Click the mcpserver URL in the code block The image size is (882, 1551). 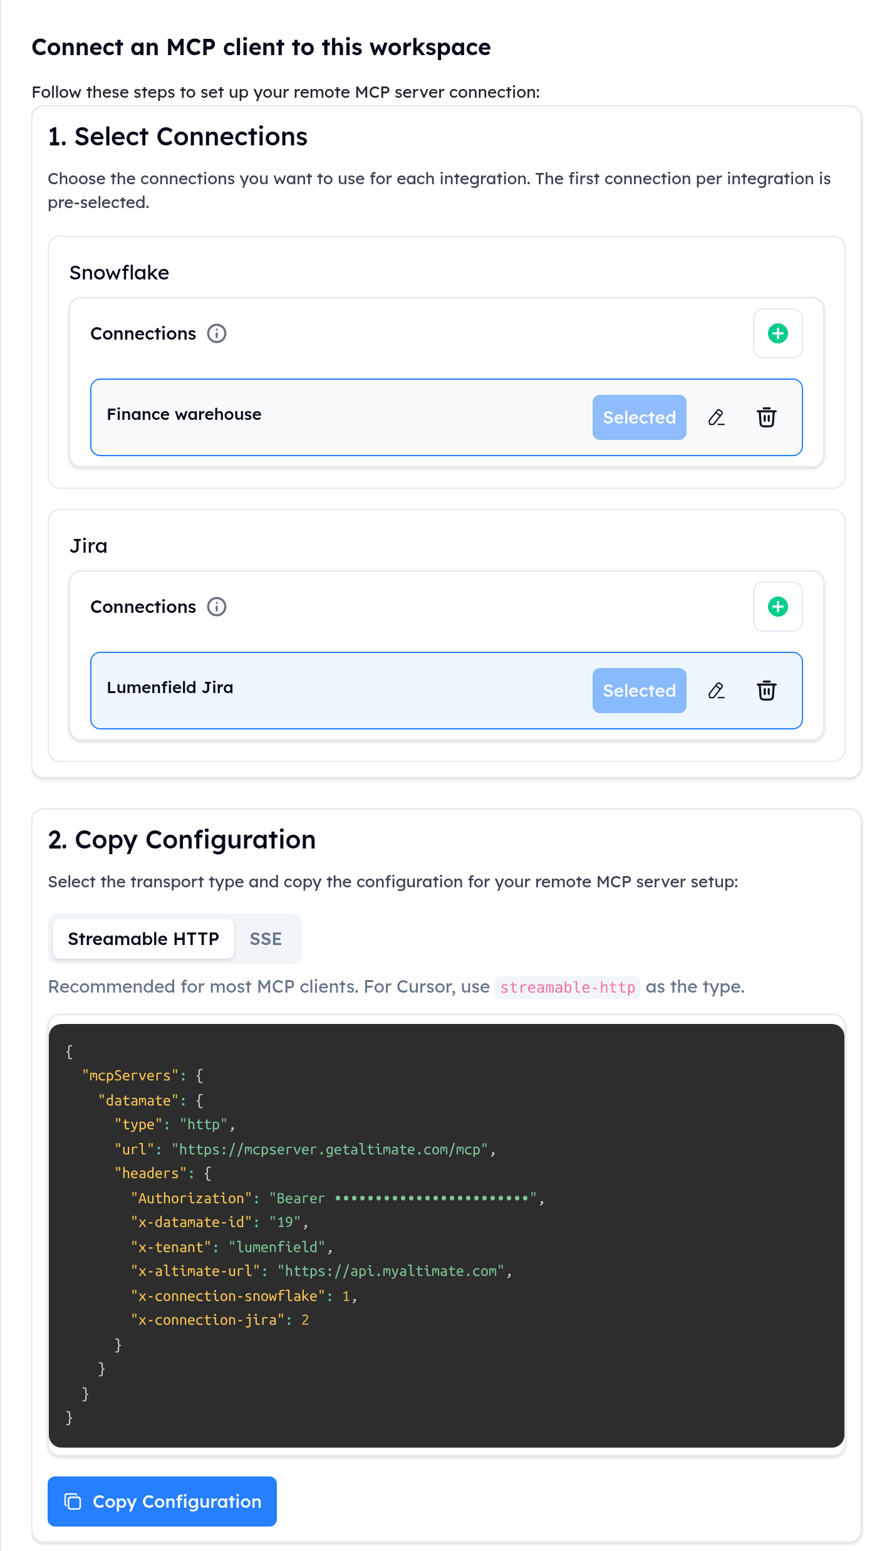[329, 1149]
